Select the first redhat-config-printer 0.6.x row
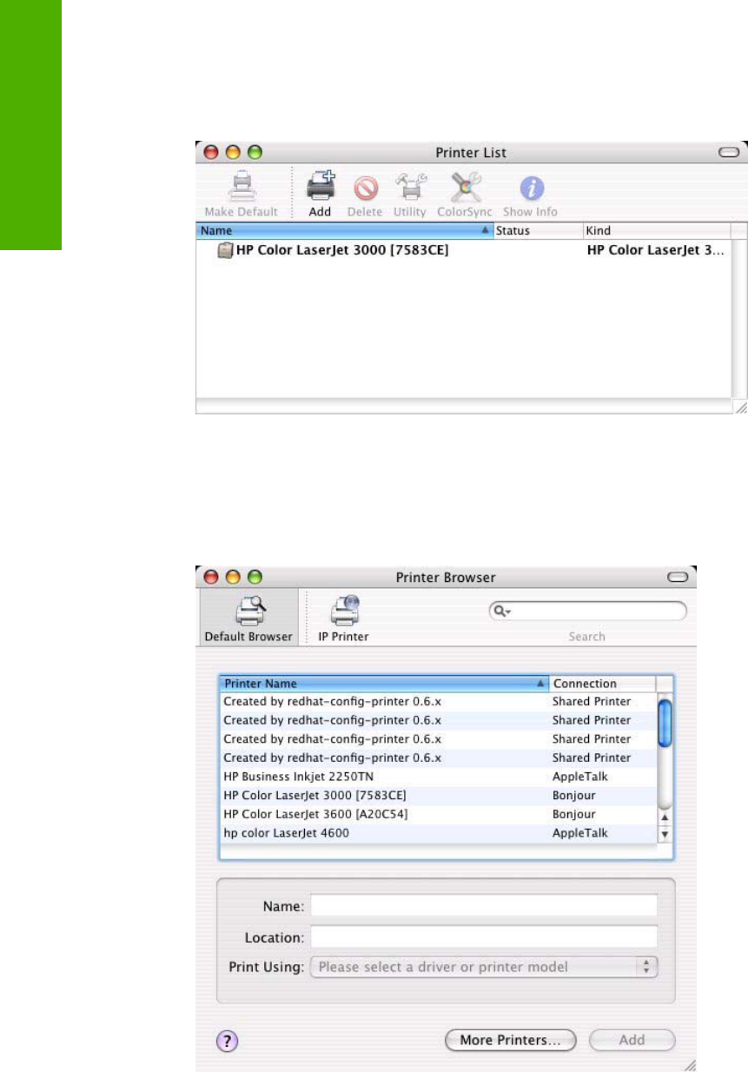Screen dimensions: 748x1072 [438, 701]
